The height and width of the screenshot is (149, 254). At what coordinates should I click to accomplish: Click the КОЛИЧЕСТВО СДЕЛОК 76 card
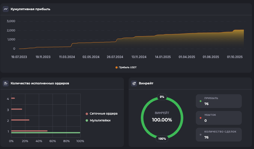[x=218, y=135]
